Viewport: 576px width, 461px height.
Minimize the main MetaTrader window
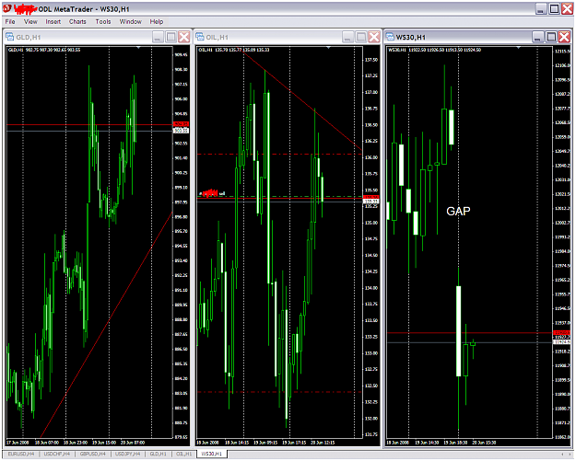(541, 9)
